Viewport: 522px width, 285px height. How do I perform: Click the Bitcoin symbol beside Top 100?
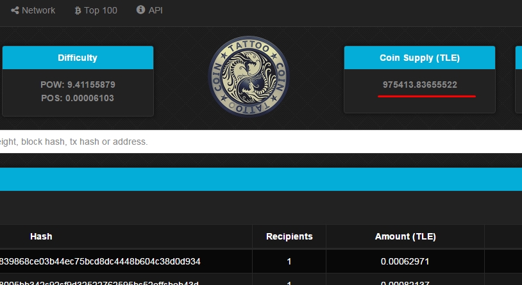pos(78,11)
